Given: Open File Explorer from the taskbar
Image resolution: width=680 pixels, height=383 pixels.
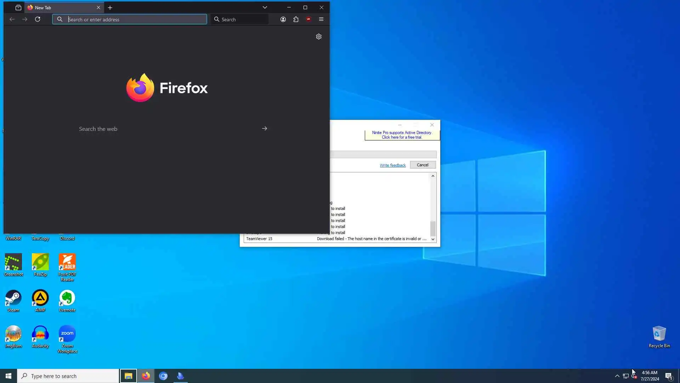Looking at the screenshot, I should pyautogui.click(x=128, y=376).
